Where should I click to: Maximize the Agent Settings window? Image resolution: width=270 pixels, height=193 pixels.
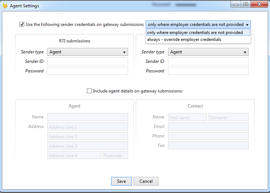[x=246, y=4]
